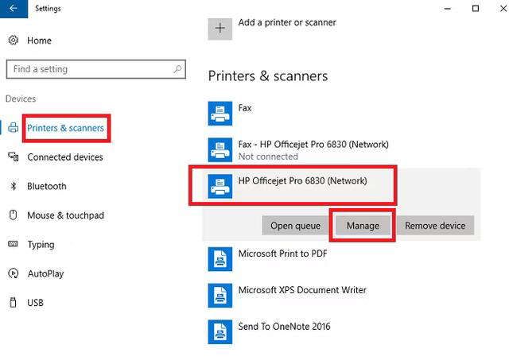The width and height of the screenshot is (509, 360).
Task: Open the Printers & scanners section
Action: coord(65,128)
